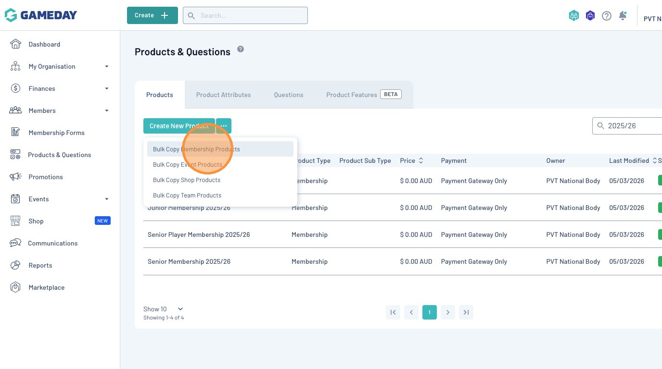Click the Marketplace bag icon

(15, 287)
